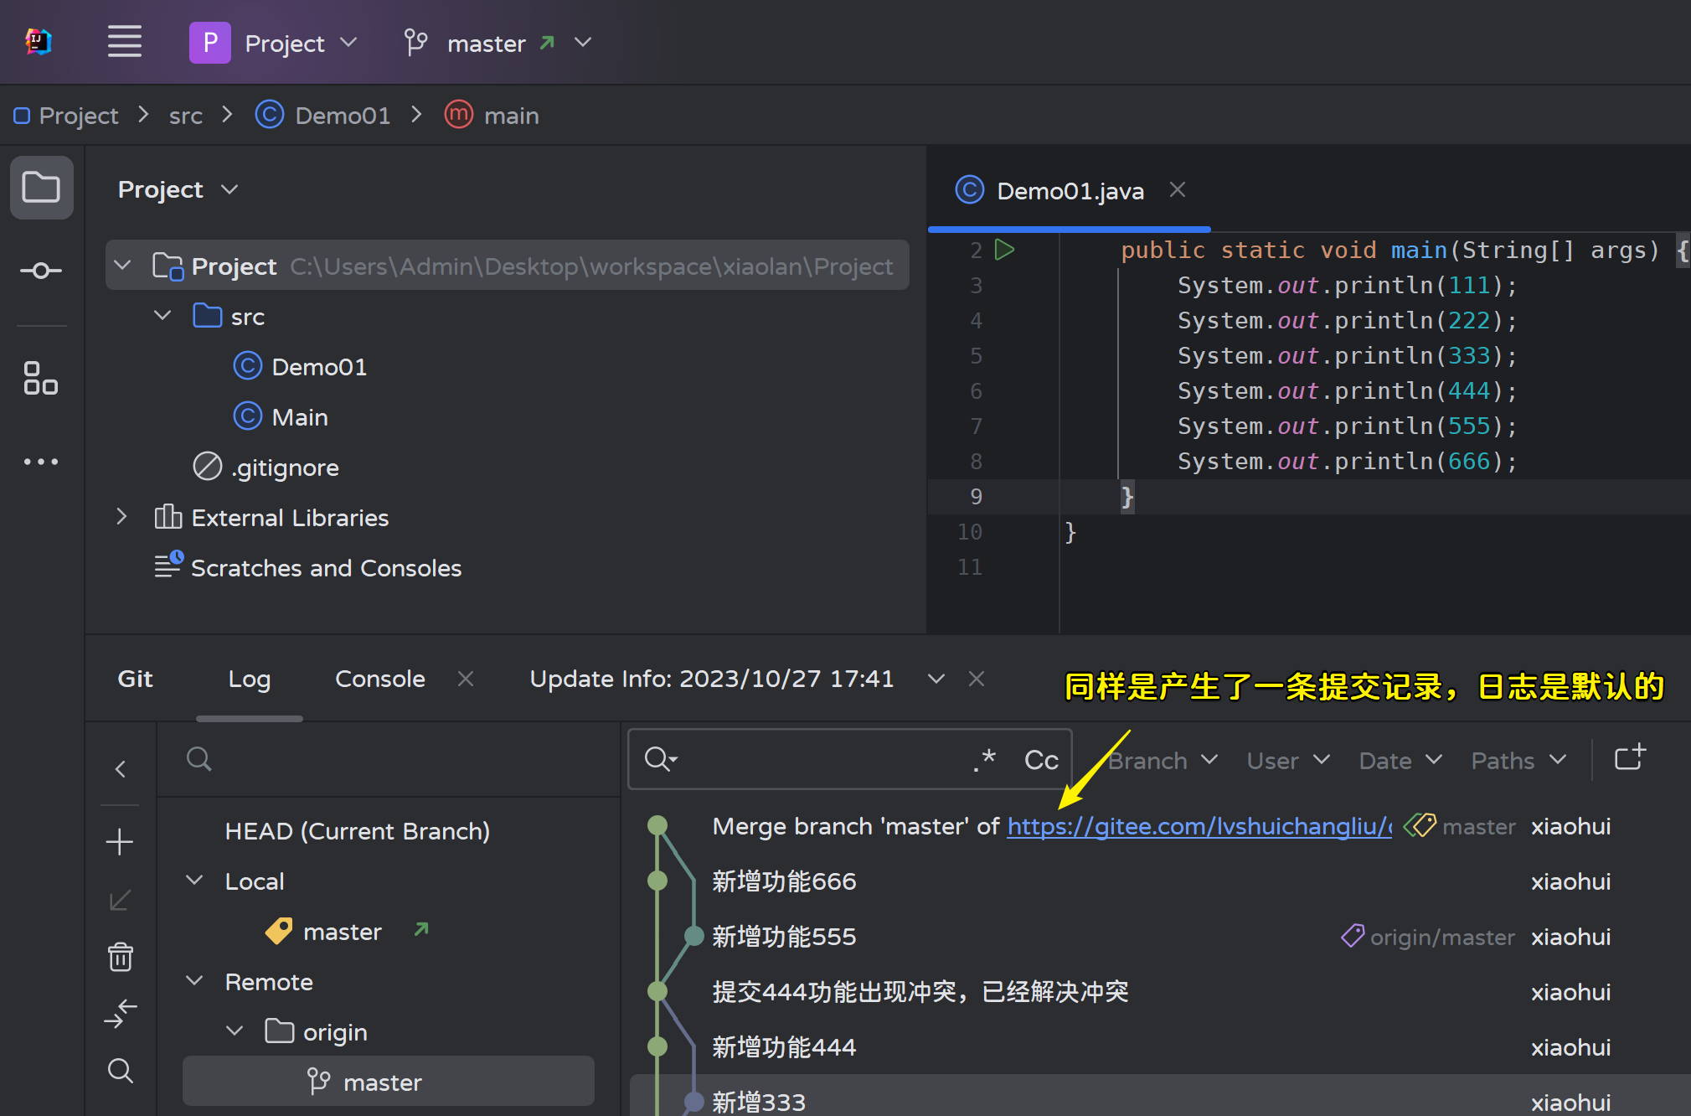Open the Structure tool window
Image resolution: width=1691 pixels, height=1116 pixels.
click(41, 378)
